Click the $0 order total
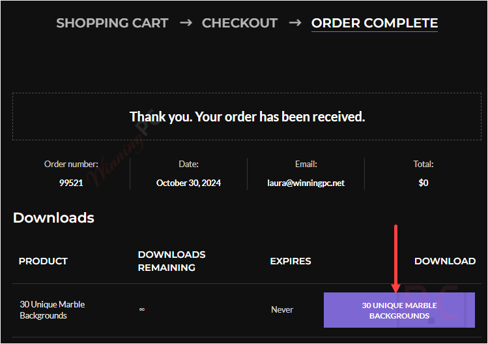The height and width of the screenshot is (344, 488). point(423,183)
